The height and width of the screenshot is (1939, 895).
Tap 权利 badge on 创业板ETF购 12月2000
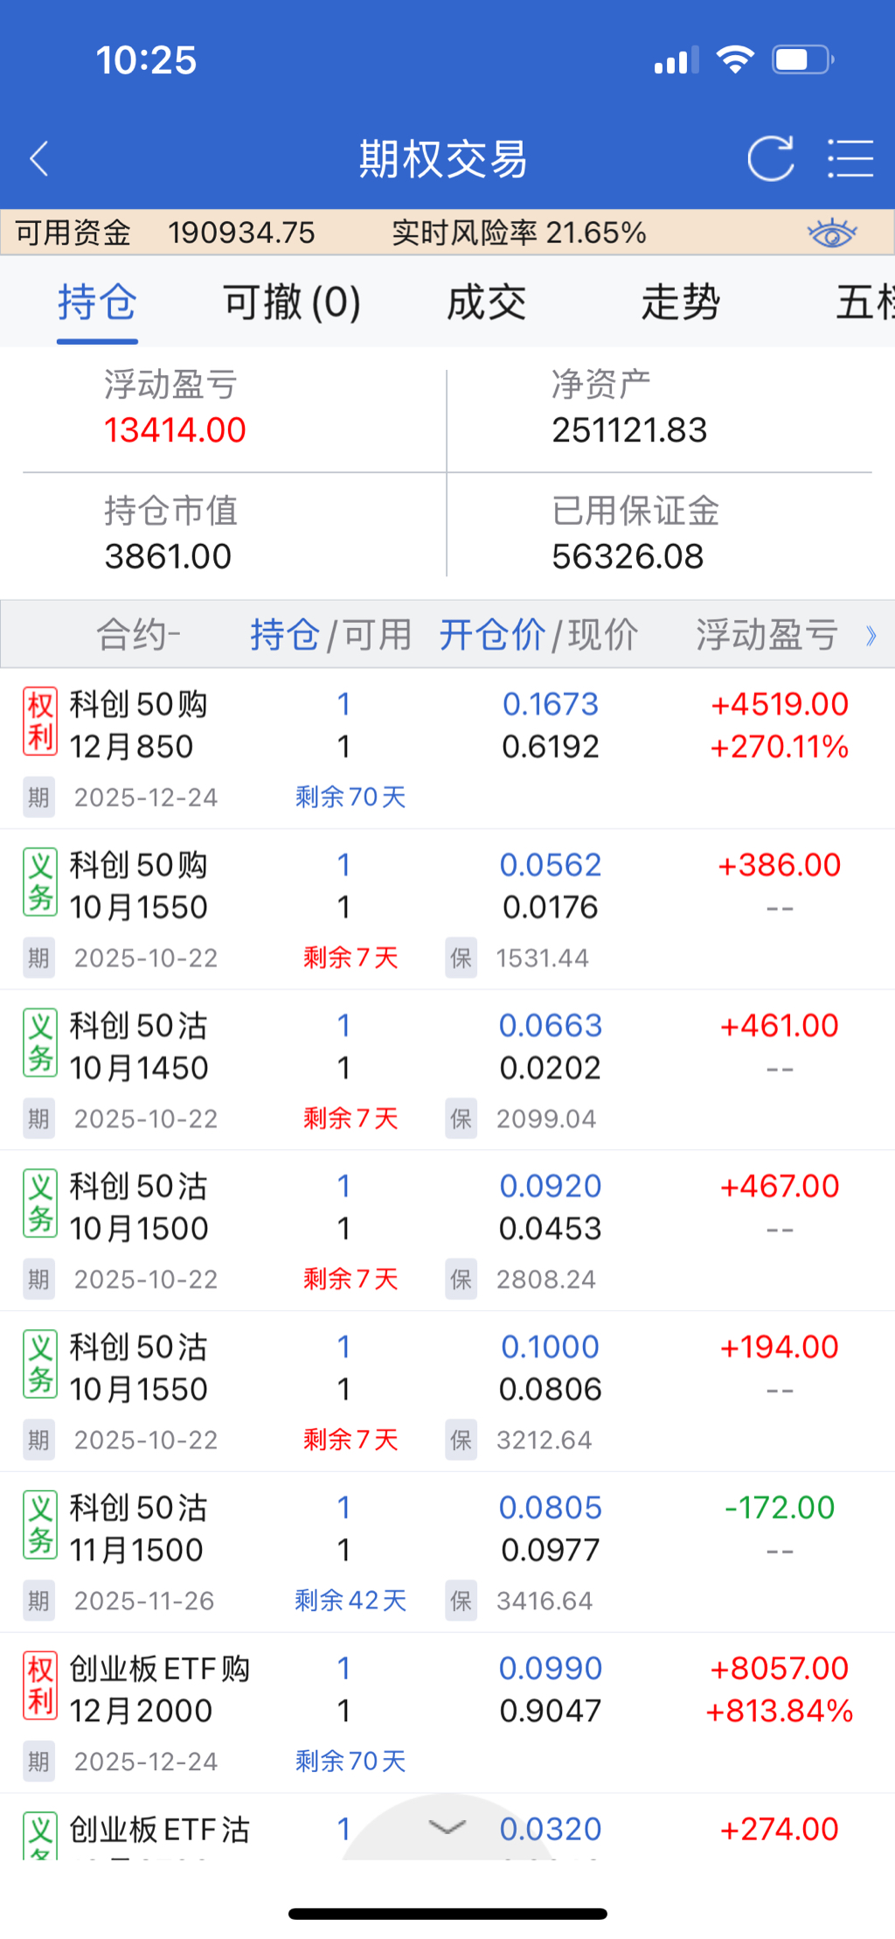click(40, 1685)
